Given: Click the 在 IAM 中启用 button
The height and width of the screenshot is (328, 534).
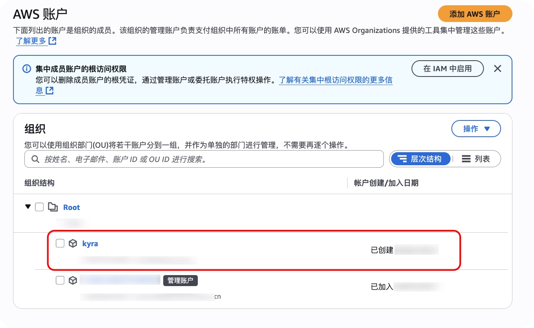Looking at the screenshot, I should coord(448,69).
